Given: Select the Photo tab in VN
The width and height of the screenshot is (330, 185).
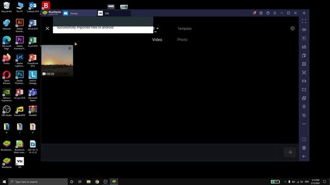Looking at the screenshot, I should (182, 40).
